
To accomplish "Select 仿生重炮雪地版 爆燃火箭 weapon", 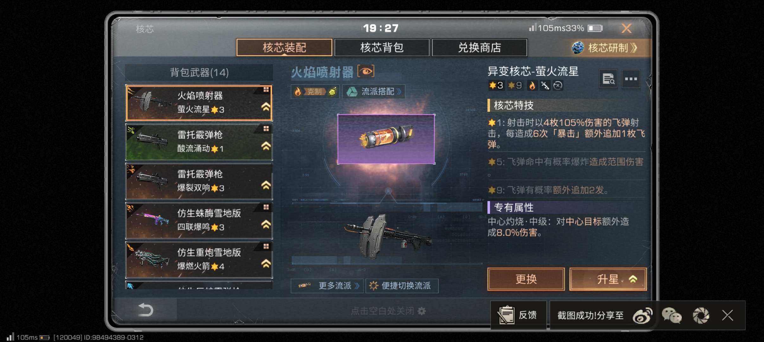I will [x=199, y=260].
